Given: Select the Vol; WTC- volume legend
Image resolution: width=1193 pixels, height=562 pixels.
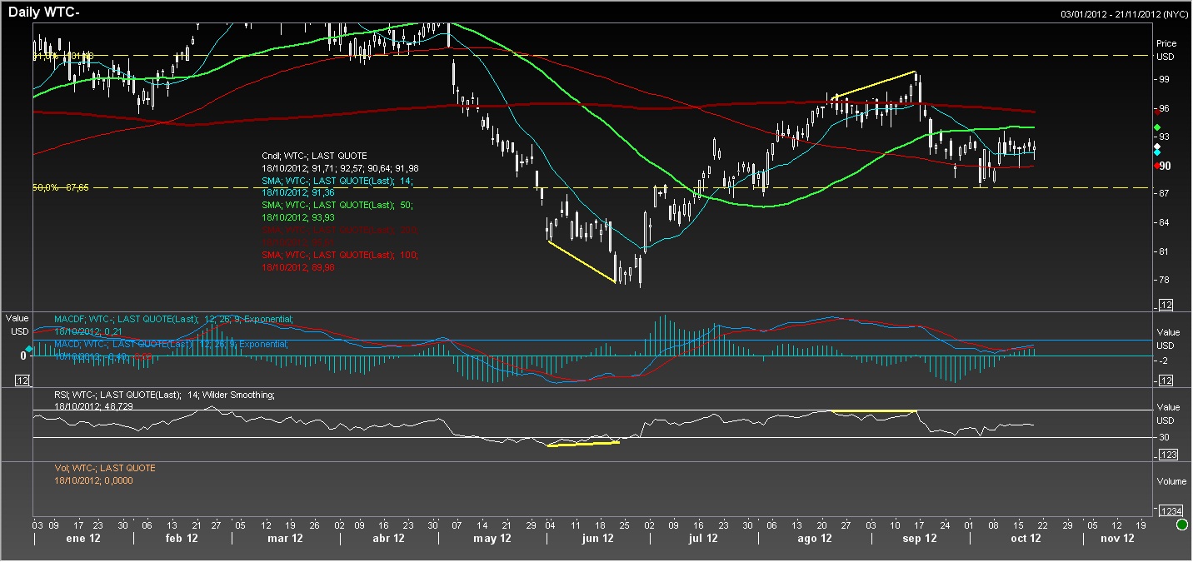Looking at the screenshot, I should 105,468.
